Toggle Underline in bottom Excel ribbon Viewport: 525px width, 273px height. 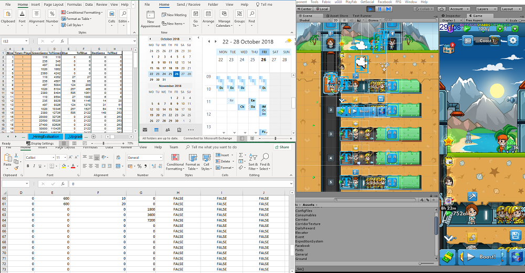click(x=40, y=166)
